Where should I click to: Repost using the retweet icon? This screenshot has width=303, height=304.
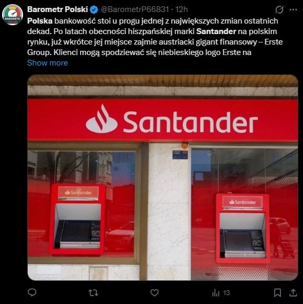point(93,292)
